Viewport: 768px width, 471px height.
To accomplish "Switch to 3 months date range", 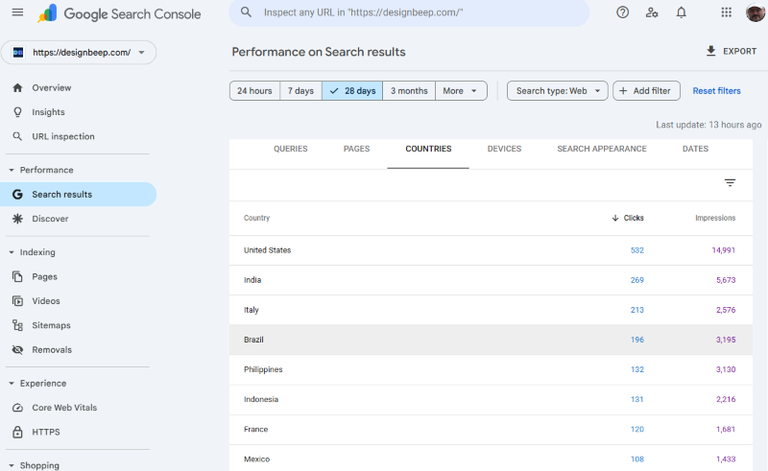I will pyautogui.click(x=409, y=91).
